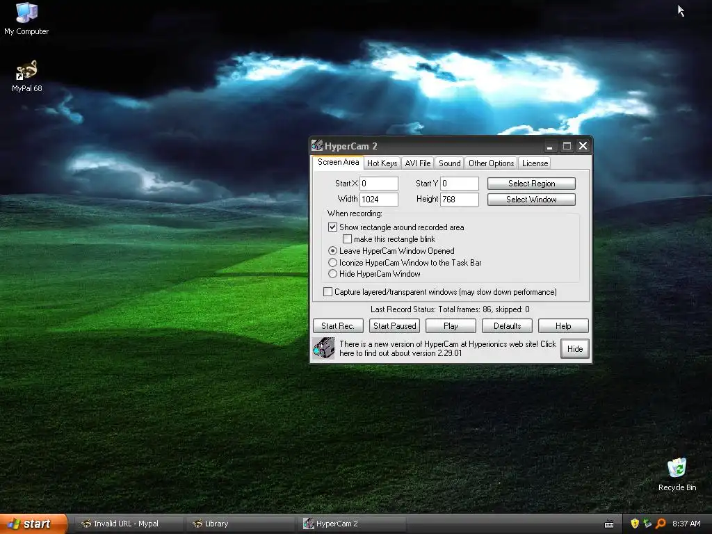Open the on-screen keyboard taskbar icon

pyautogui.click(x=609, y=524)
